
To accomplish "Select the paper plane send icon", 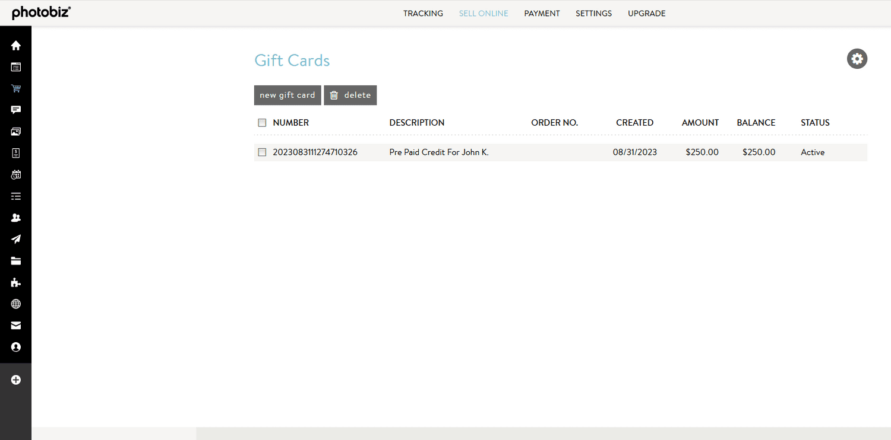I will [x=16, y=239].
